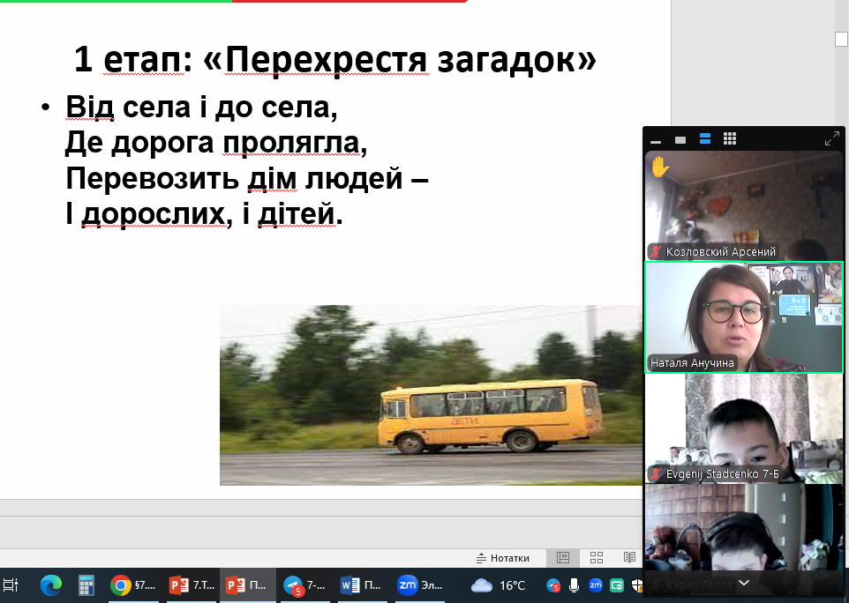Select Козловский Арсений's video tile
The image size is (849, 603).
(744, 205)
